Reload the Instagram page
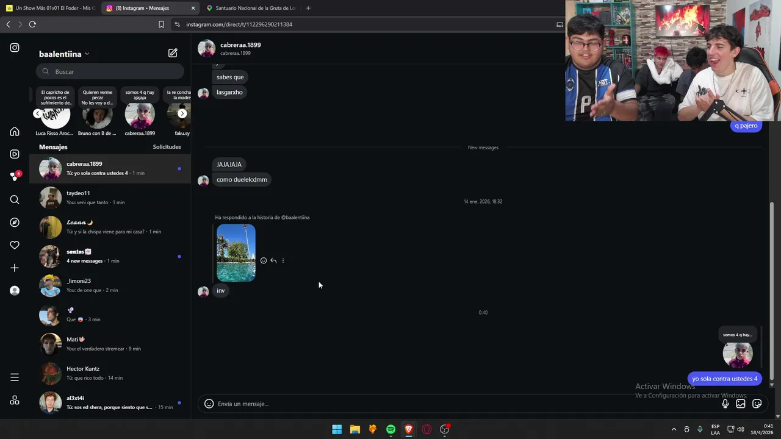The height and width of the screenshot is (439, 781). tap(32, 24)
